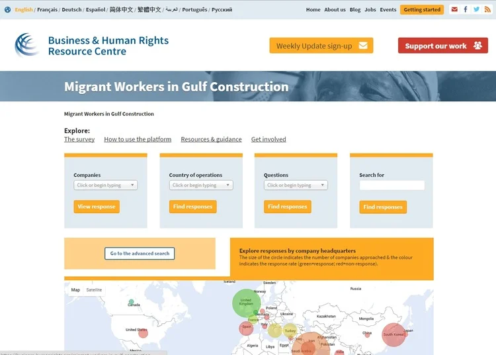496x355 pixels.
Task: Open Resources & guidance link
Action: click(x=212, y=139)
